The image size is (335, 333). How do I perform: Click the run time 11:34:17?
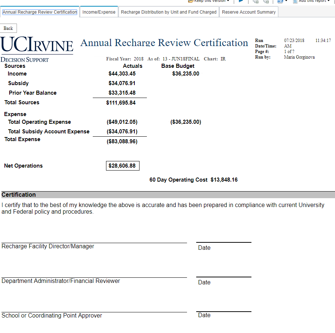pos(323,41)
